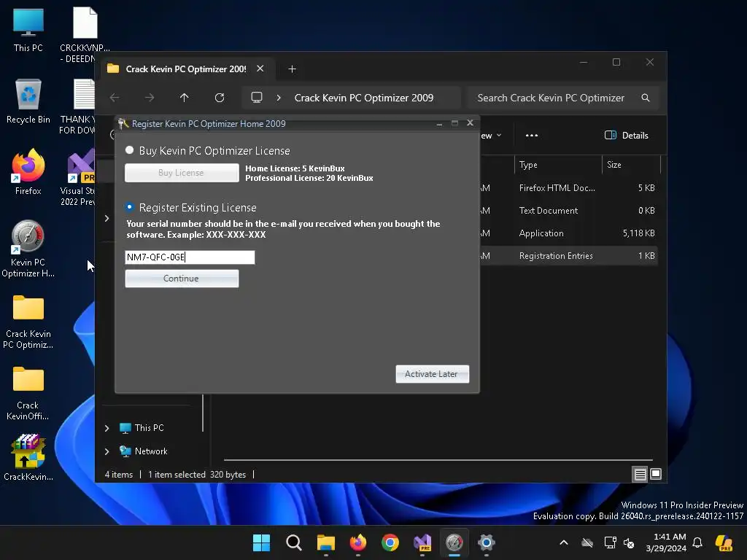747x560 pixels.
Task: Open Kevin PC Optimizer Home desktop shortcut
Action: pos(28,249)
